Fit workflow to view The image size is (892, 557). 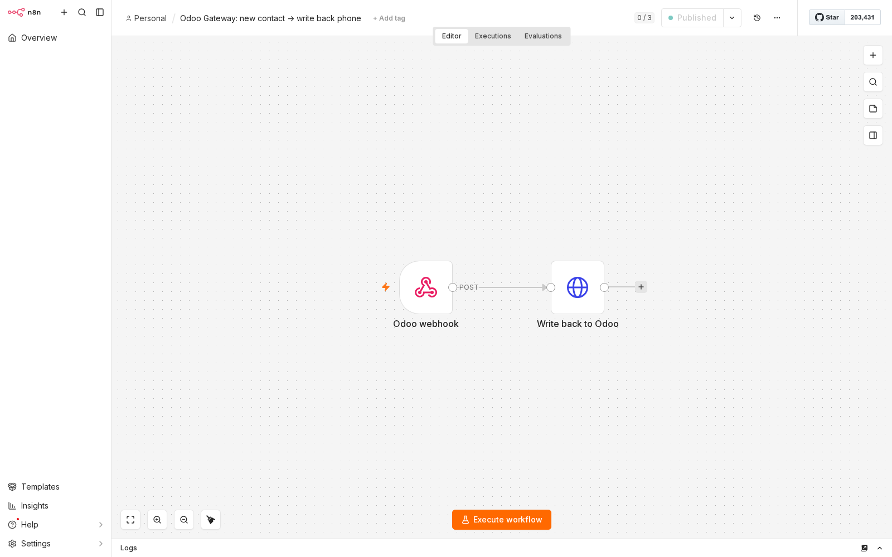(130, 520)
